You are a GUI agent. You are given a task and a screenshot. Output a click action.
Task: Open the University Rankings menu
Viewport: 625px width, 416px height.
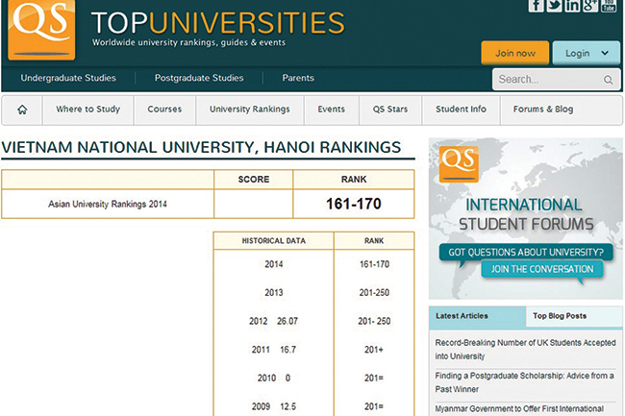(x=250, y=110)
